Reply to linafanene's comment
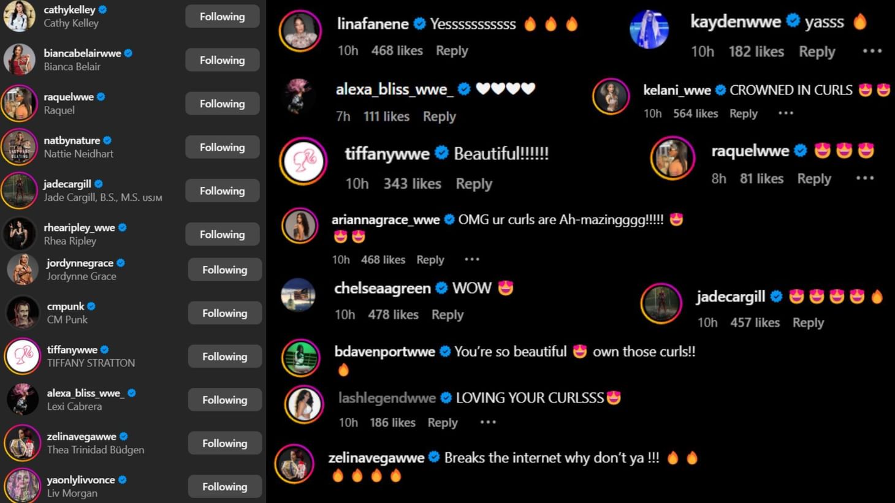 [452, 51]
